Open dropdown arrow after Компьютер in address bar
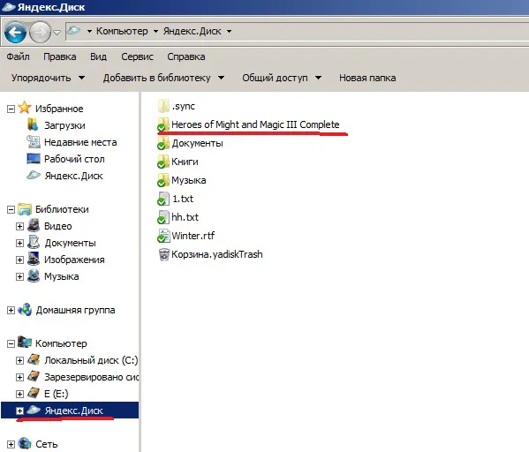Viewport: 529px width, 452px height. click(155, 32)
